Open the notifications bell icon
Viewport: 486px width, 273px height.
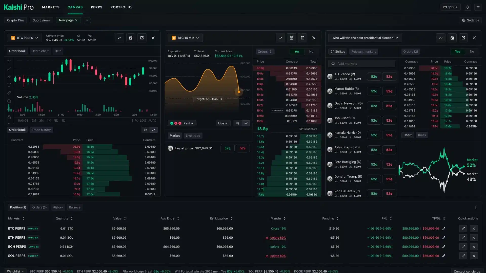(467, 7)
